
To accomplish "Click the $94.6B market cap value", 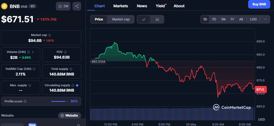I will 35,41.
